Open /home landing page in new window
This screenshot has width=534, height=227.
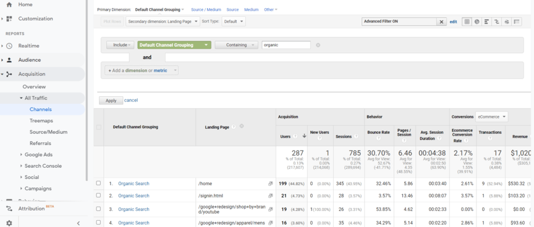[271, 184]
